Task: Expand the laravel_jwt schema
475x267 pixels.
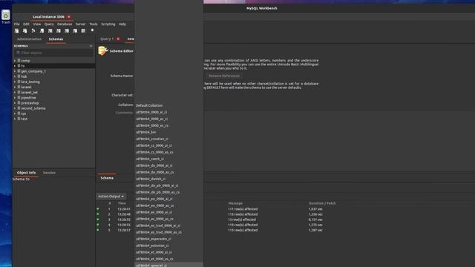Action: coord(15,92)
